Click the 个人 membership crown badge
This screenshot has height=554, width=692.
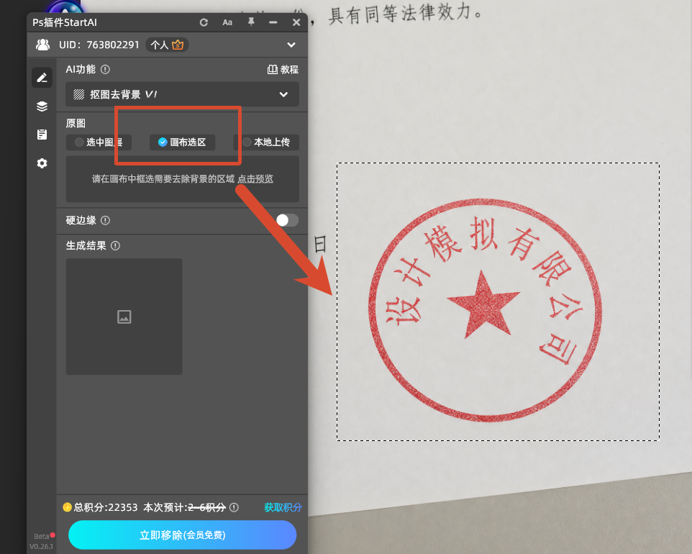[168, 45]
